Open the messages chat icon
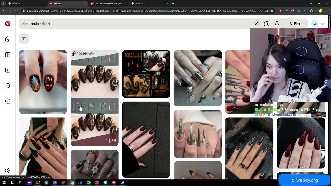The image size is (331, 186). tap(8, 101)
